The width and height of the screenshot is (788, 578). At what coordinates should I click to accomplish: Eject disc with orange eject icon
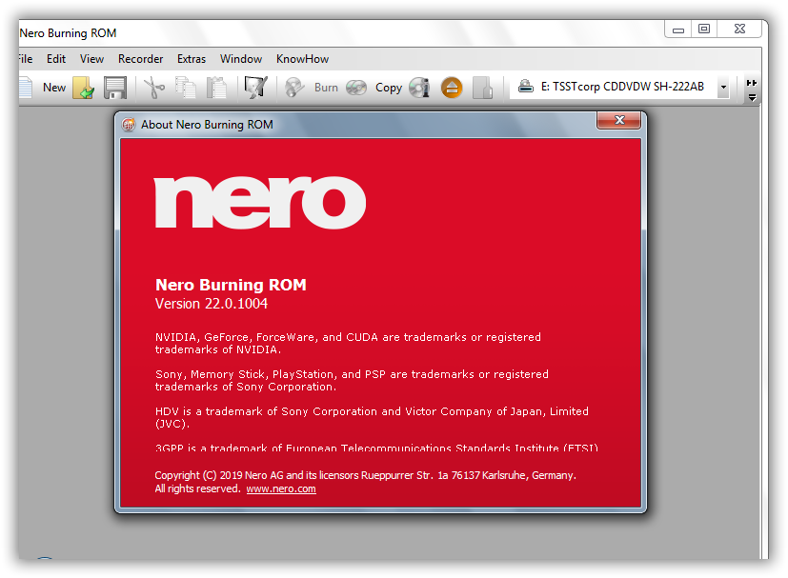[x=452, y=88]
